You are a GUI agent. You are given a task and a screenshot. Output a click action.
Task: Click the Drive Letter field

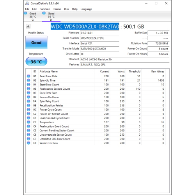[x=99, y=54]
